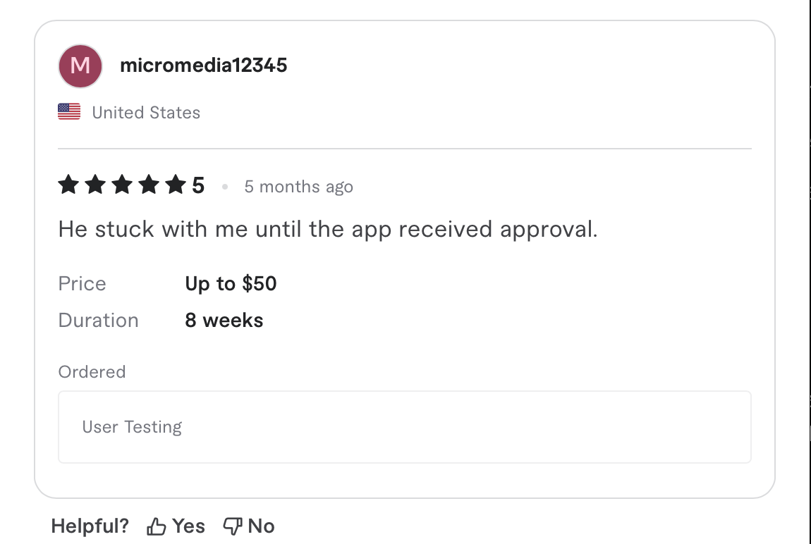
Task: Click the dot separator beside the rating
Action: pyautogui.click(x=225, y=186)
